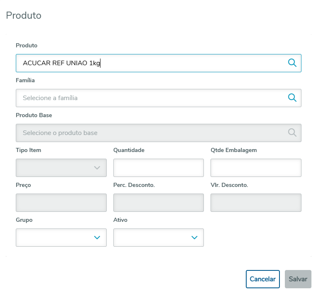
Task: Click the Produto Base label text
Action: [34, 115]
